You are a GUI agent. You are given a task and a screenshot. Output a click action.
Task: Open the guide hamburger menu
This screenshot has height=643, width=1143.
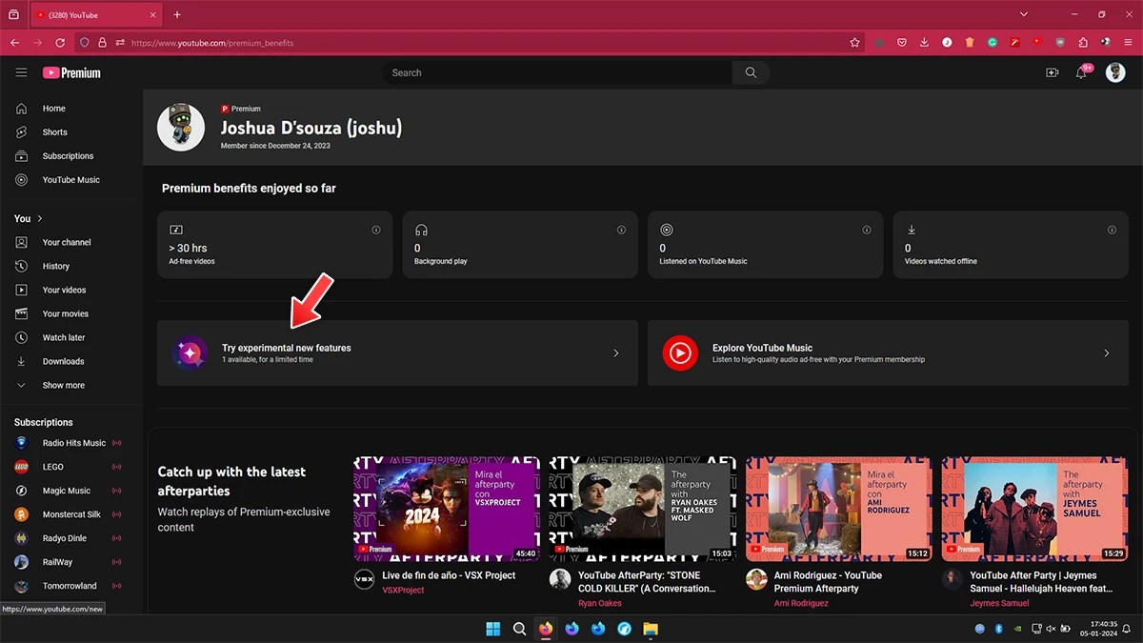pos(21,72)
